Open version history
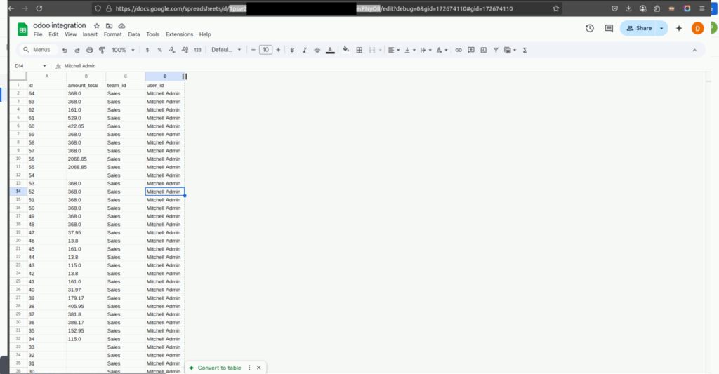The width and height of the screenshot is (719, 374). click(x=590, y=28)
